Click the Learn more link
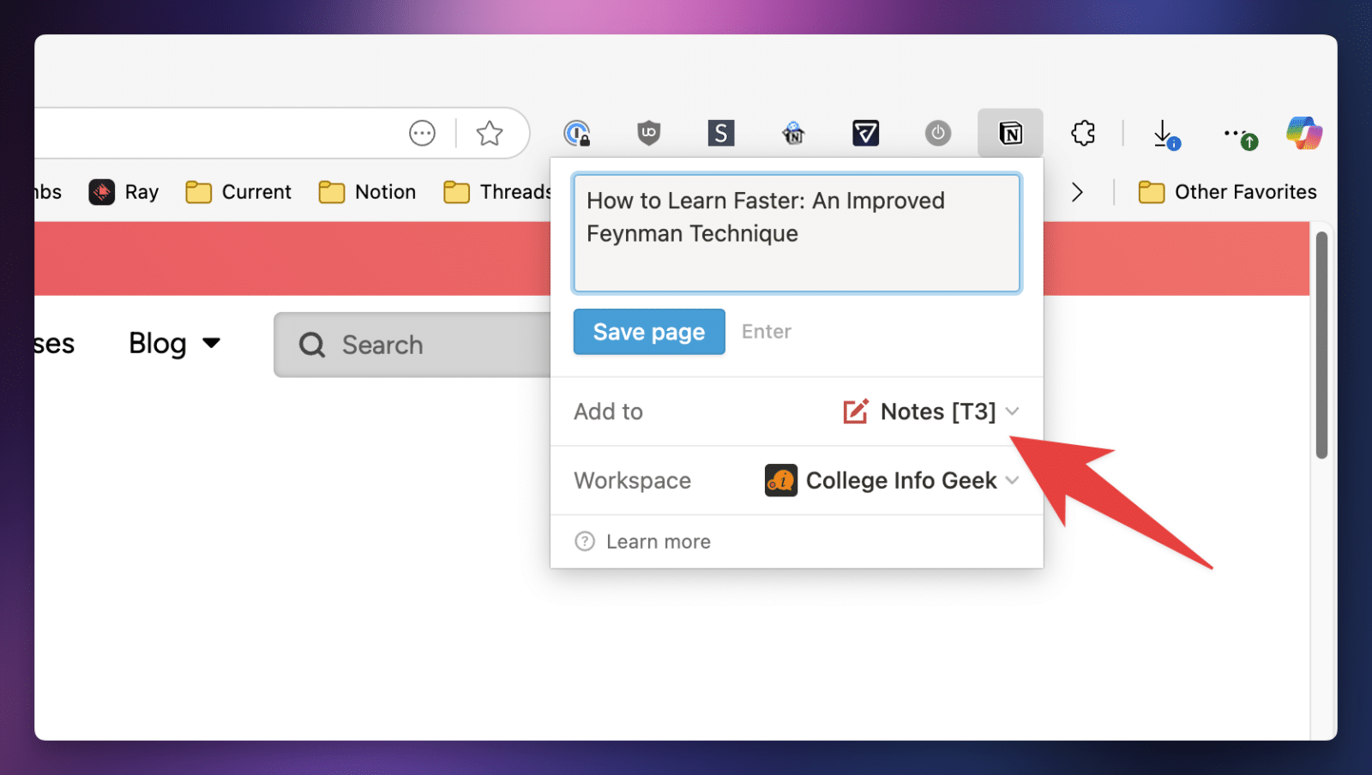Image resolution: width=1372 pixels, height=775 pixels. pos(657,541)
